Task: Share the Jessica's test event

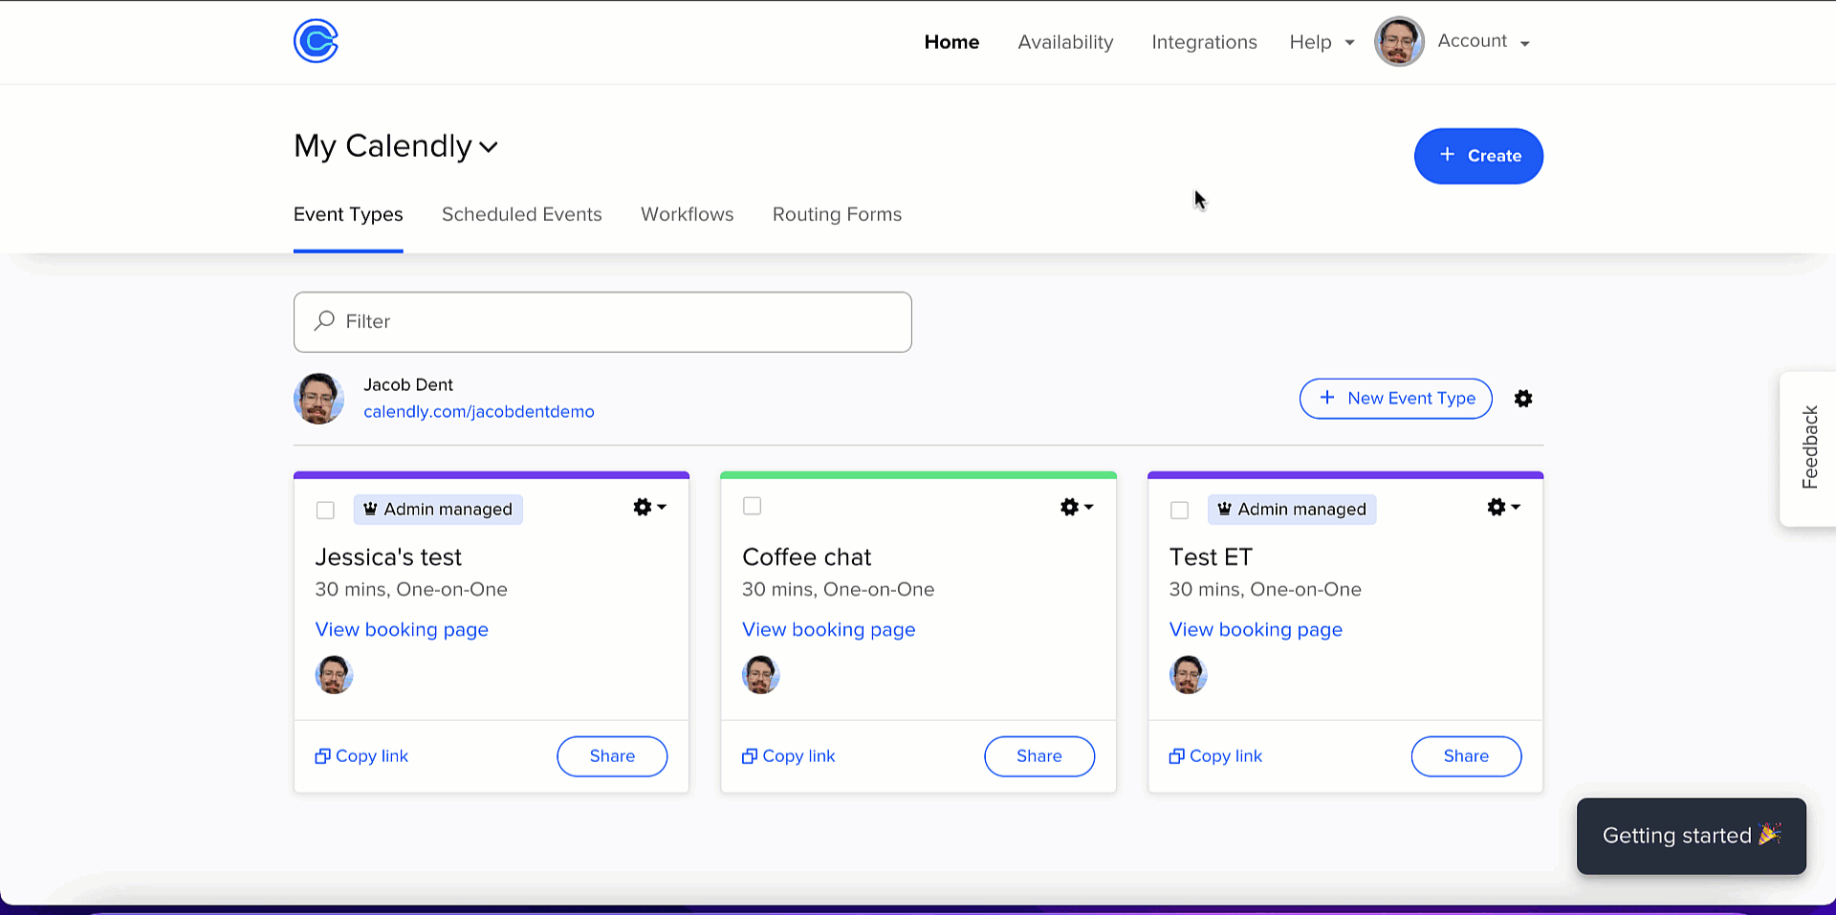Action: coord(612,756)
